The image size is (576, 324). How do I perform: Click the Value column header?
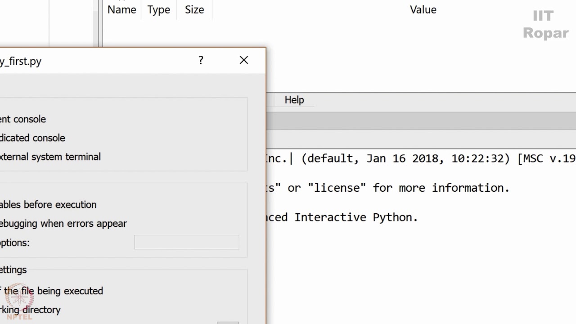pyautogui.click(x=423, y=10)
